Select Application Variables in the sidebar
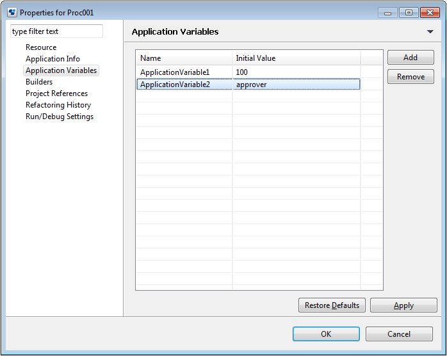This screenshot has width=447, height=356. click(61, 70)
